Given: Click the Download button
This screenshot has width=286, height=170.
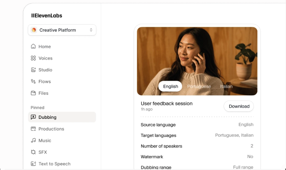Looking at the screenshot, I should click(239, 106).
